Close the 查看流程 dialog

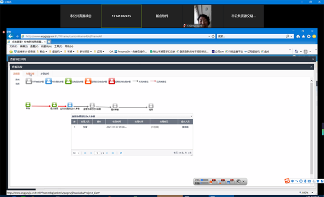point(311,66)
